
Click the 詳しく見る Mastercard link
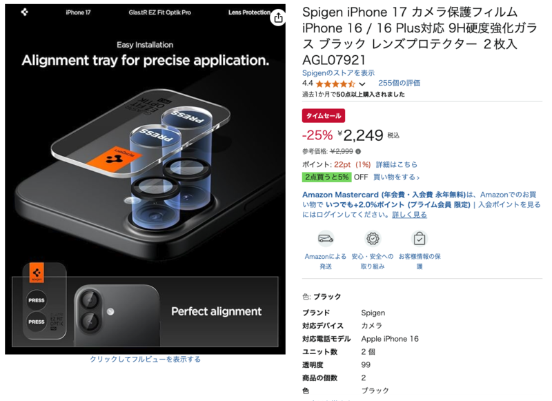point(409,215)
